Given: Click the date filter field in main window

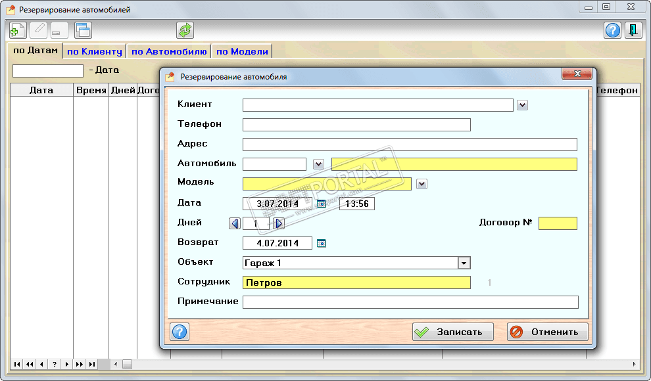Looking at the screenshot, I should point(48,71).
